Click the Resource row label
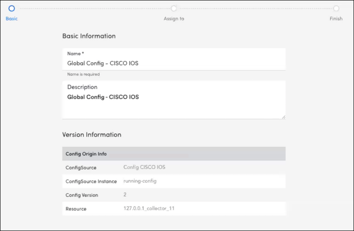This screenshot has width=354, height=231. click(76, 209)
